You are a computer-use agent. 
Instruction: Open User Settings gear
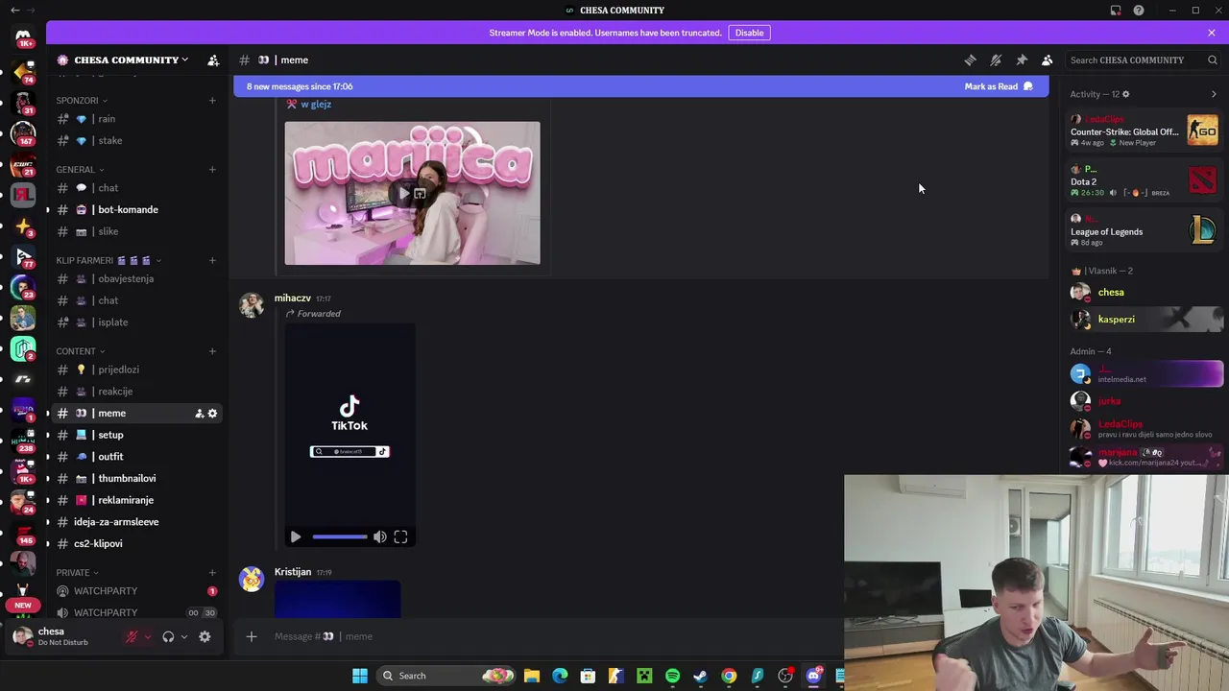(x=205, y=636)
